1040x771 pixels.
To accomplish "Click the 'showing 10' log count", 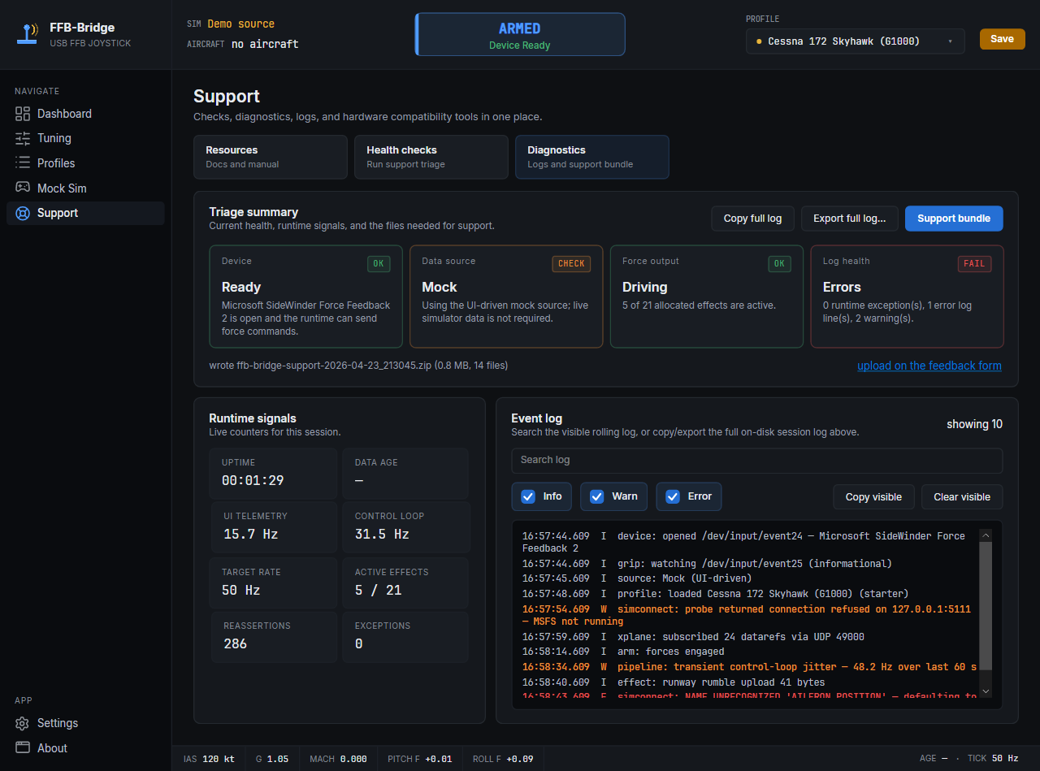I will tap(974, 424).
